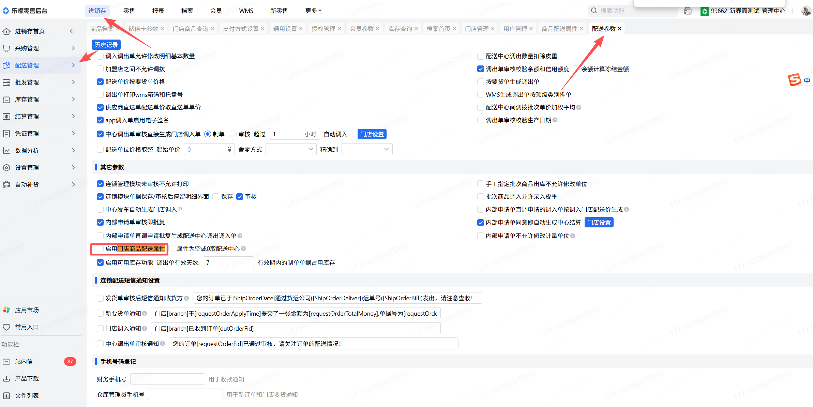Viewport: 813px width, 407px height.
Task: Click the printer icon in top bar
Action: point(688,11)
